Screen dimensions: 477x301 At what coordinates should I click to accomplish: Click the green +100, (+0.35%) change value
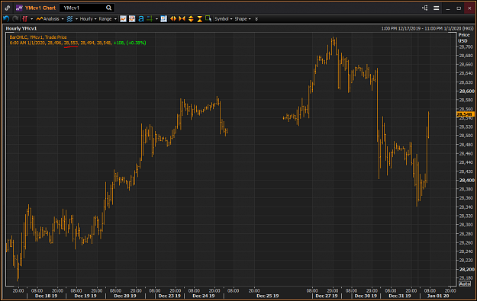(x=130, y=43)
